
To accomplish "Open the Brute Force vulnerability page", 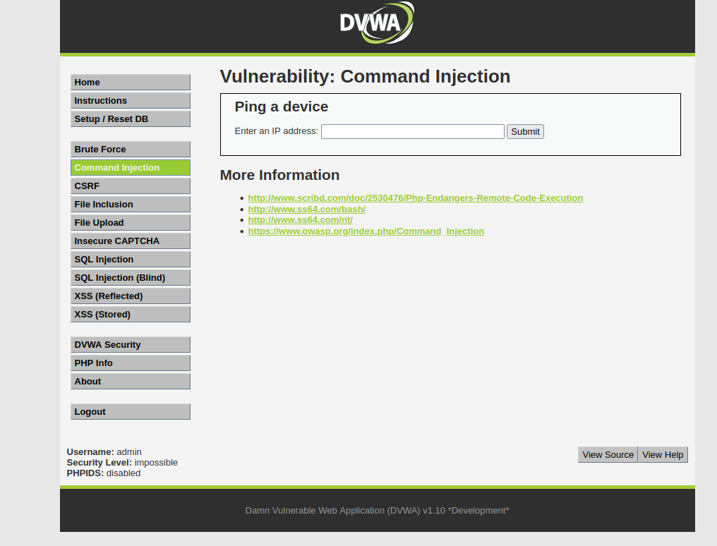I will click(131, 150).
